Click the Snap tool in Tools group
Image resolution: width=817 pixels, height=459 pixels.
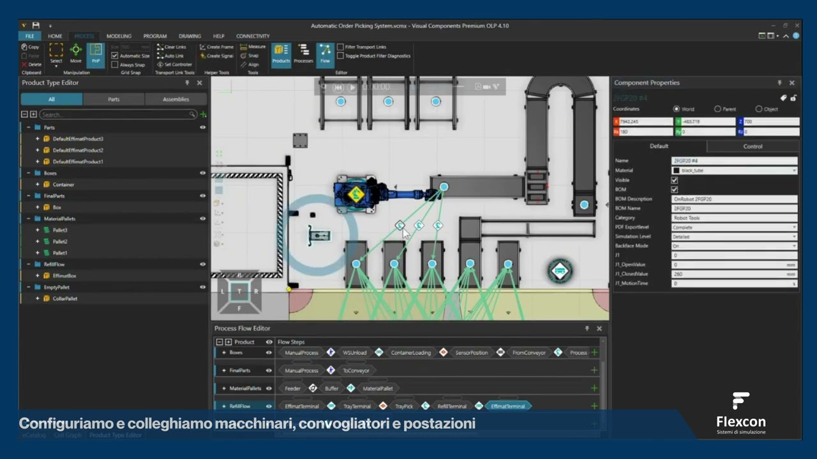point(250,55)
